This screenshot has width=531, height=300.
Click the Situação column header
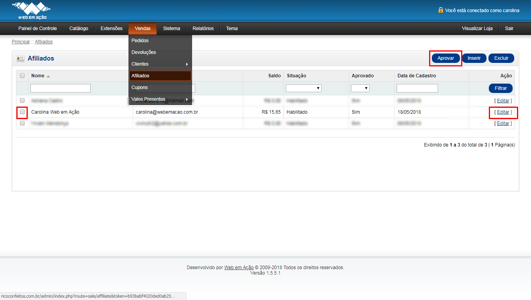[x=297, y=76]
